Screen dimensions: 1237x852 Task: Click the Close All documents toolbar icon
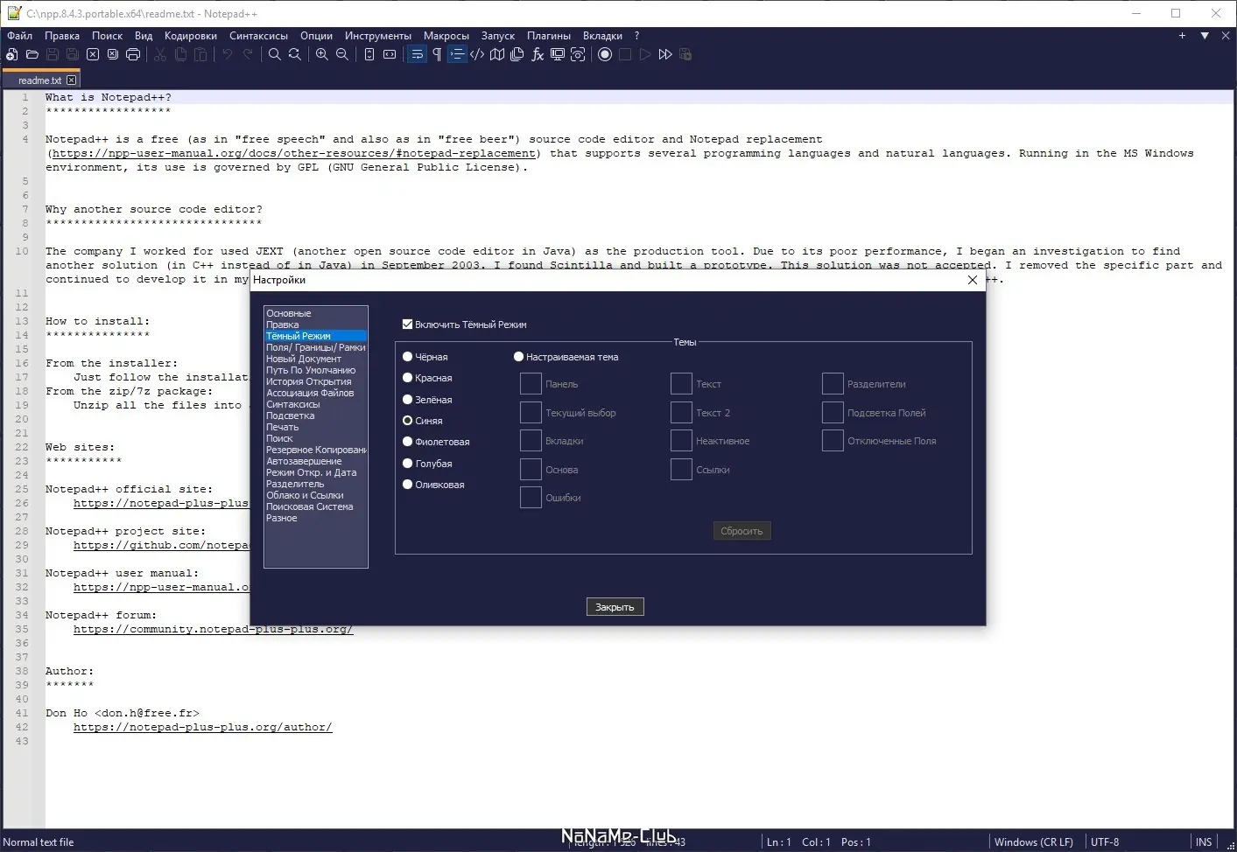[x=113, y=54]
